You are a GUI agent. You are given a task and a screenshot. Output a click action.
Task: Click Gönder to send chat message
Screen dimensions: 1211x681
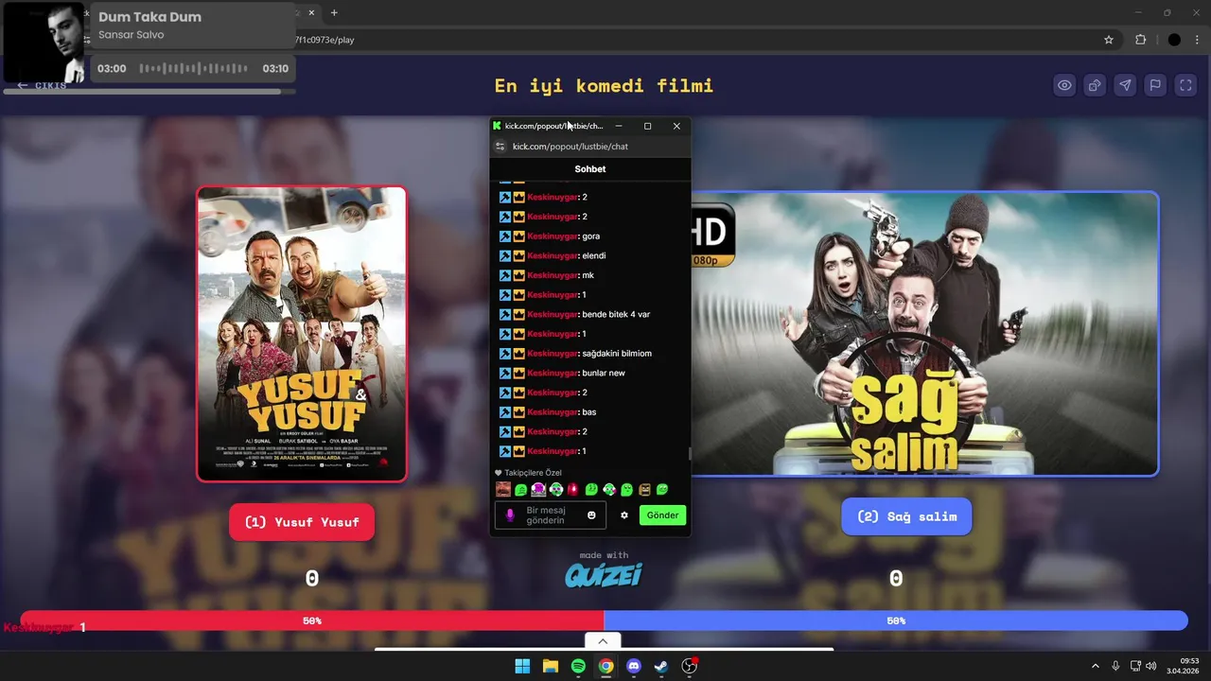point(662,515)
